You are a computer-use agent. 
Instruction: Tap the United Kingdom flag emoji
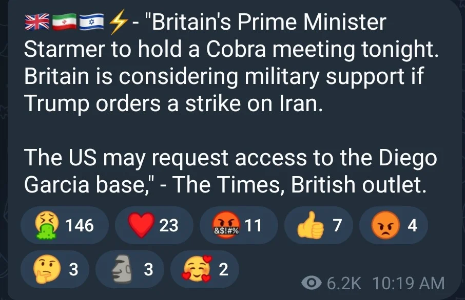coord(37,22)
